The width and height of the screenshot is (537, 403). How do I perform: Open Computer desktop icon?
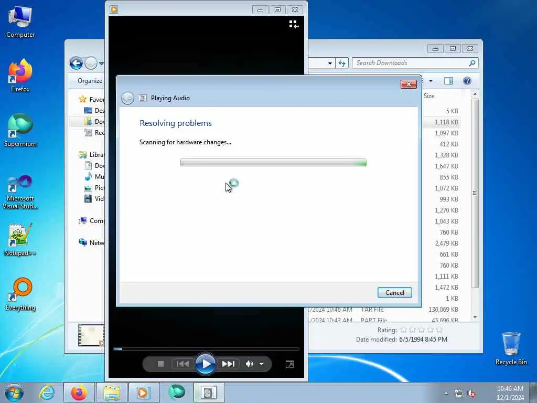point(20,22)
